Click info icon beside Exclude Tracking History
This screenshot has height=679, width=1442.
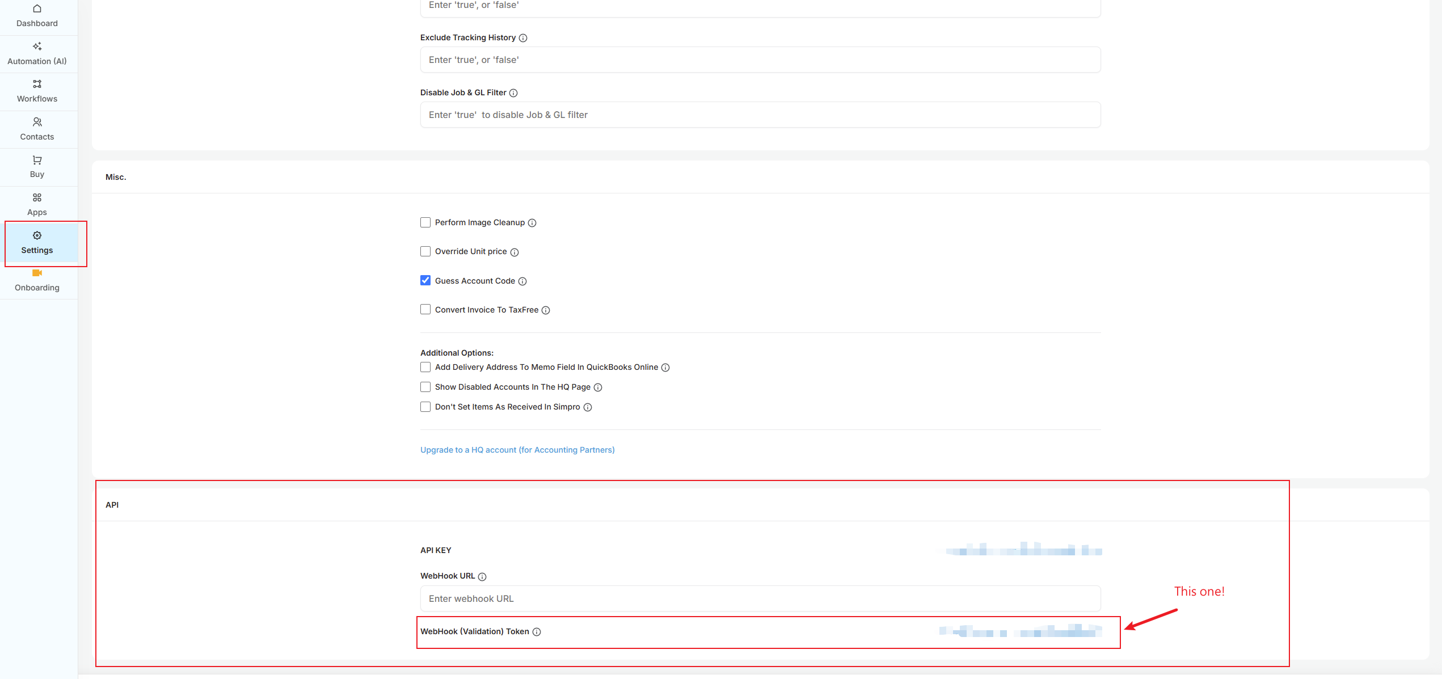(523, 38)
